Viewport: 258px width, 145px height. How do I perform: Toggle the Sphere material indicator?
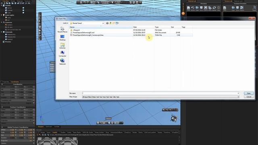[23, 8]
